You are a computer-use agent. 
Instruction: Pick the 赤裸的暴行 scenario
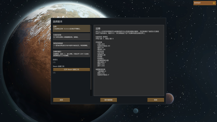coord(71,53)
